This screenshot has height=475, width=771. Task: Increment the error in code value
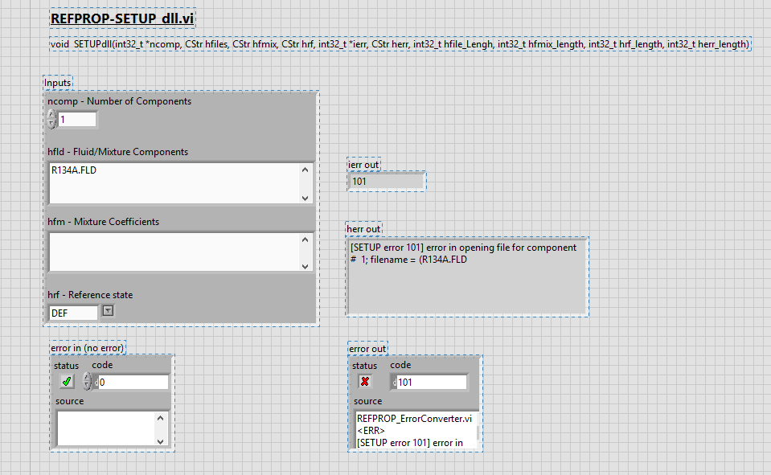tap(87, 378)
